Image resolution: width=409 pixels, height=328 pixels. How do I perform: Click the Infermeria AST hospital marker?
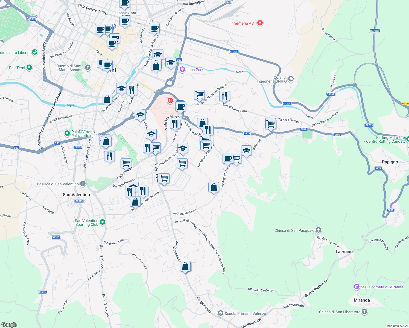260,23
